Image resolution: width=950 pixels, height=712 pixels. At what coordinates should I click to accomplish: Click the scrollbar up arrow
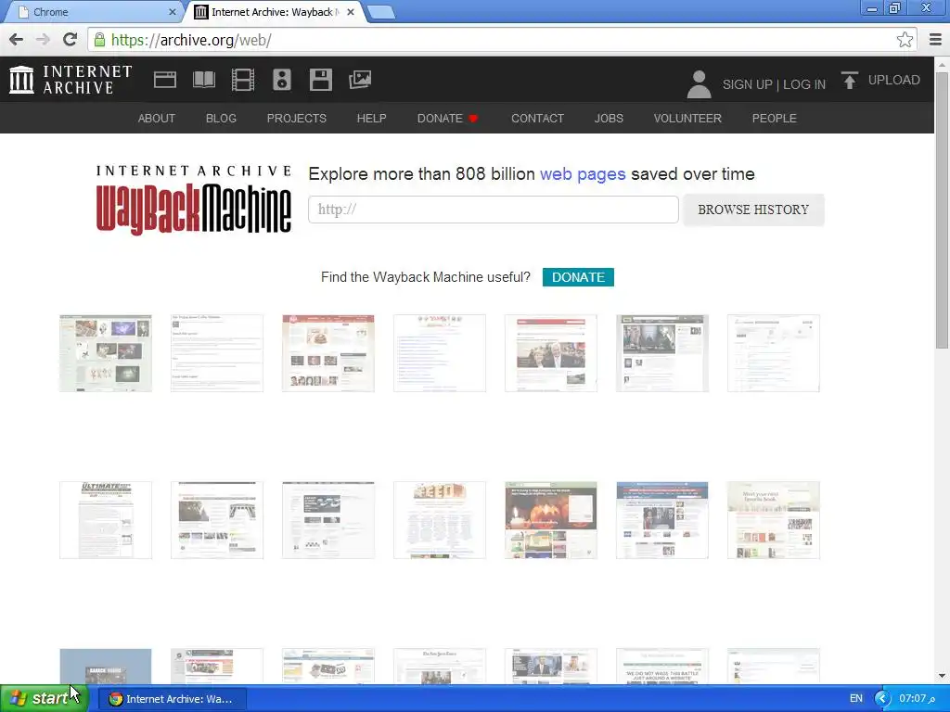click(942, 64)
